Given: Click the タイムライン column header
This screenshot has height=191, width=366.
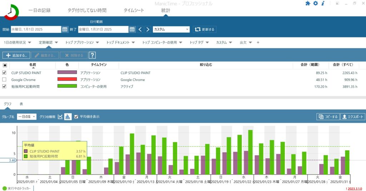Looking at the screenshot, I should (x=99, y=65).
